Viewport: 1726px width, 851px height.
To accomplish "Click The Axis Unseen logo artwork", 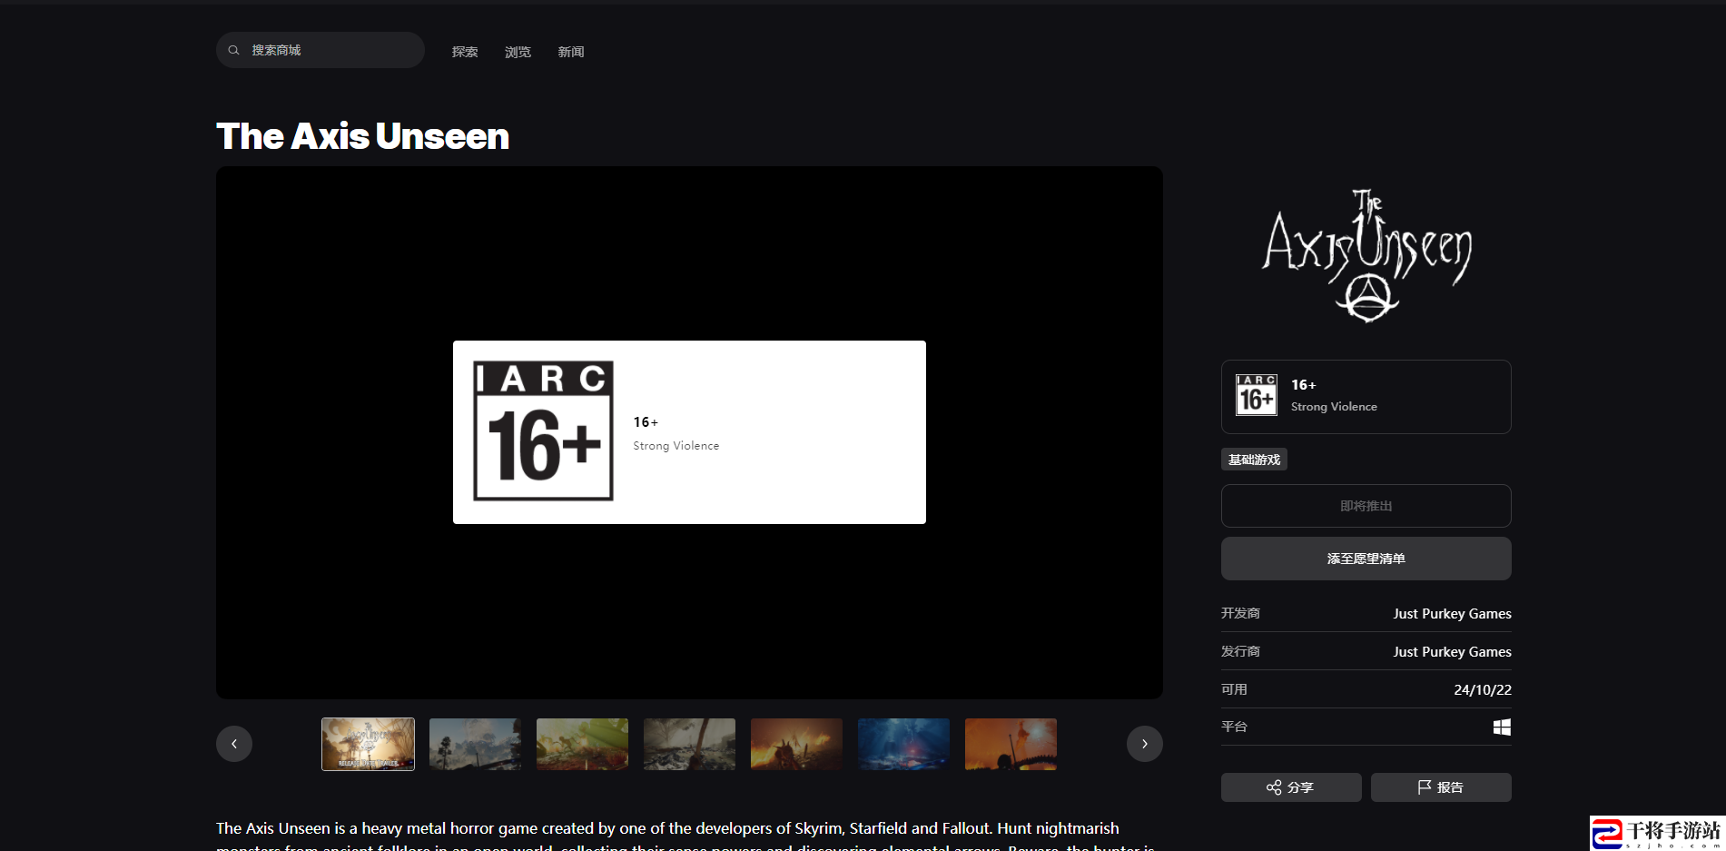I will pos(1366,256).
